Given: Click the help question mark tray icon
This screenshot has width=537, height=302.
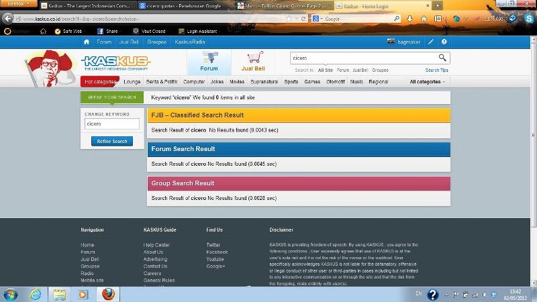Looking at the screenshot, I should [x=432, y=295].
